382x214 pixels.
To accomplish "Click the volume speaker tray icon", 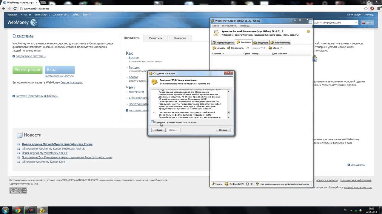I will pos(361,210).
